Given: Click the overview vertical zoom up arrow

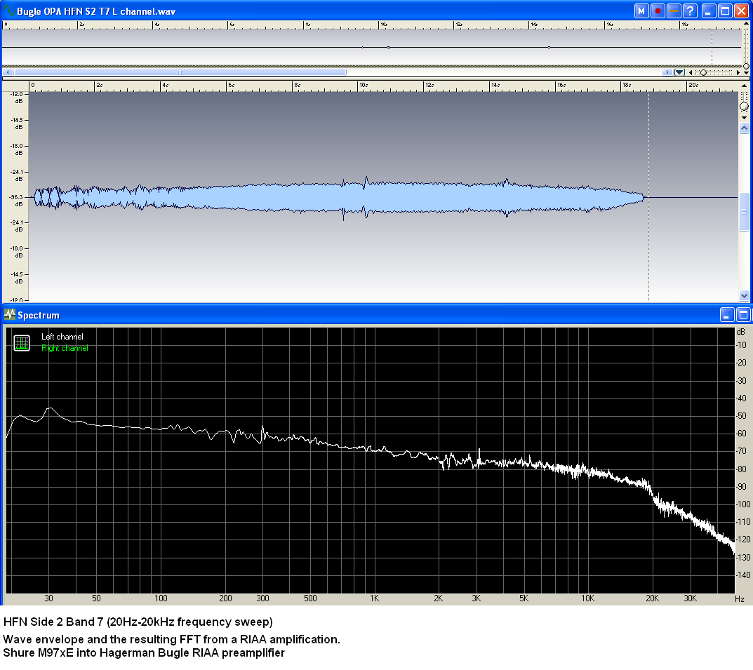Looking at the screenshot, I should pos(746,23).
